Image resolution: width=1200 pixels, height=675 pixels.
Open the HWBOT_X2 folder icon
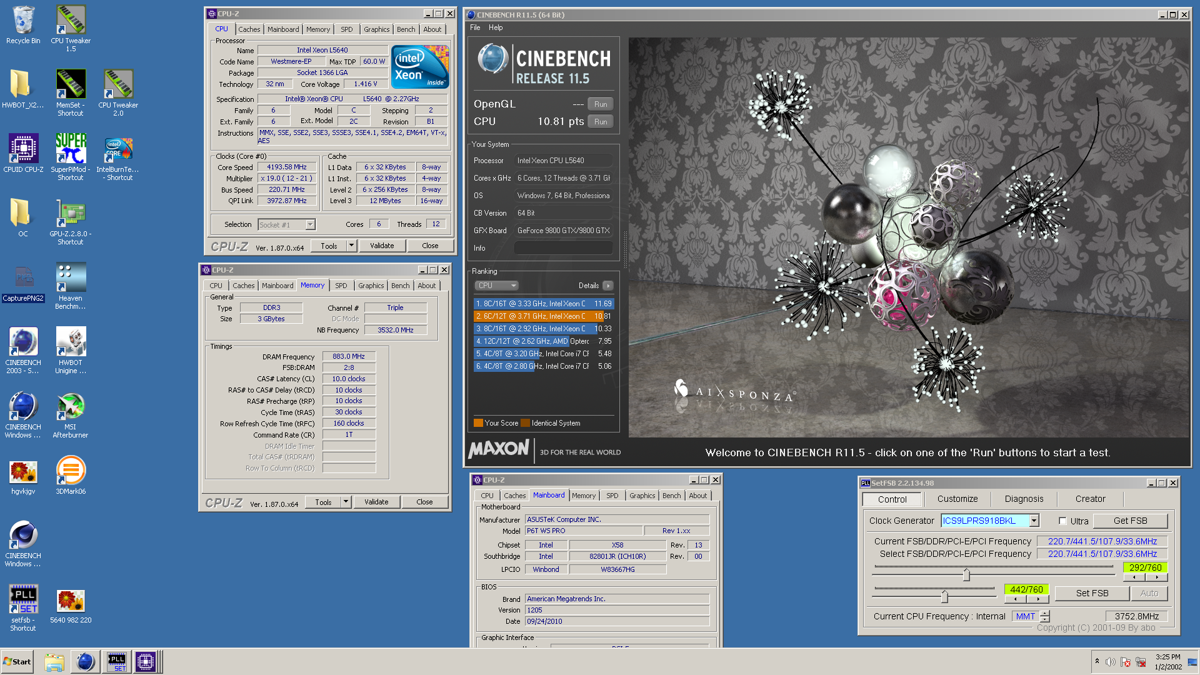pyautogui.click(x=23, y=89)
